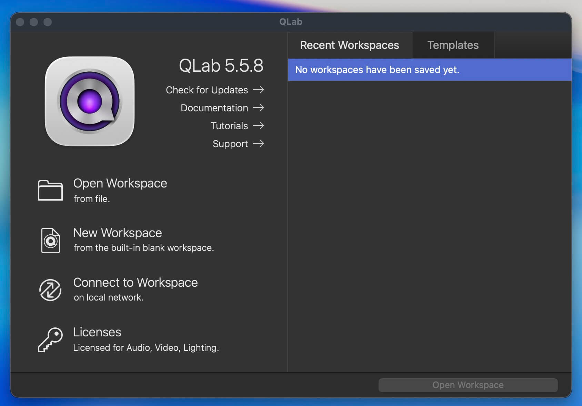The width and height of the screenshot is (582, 406).
Task: Click the arrow beside Support
Action: tap(259, 144)
